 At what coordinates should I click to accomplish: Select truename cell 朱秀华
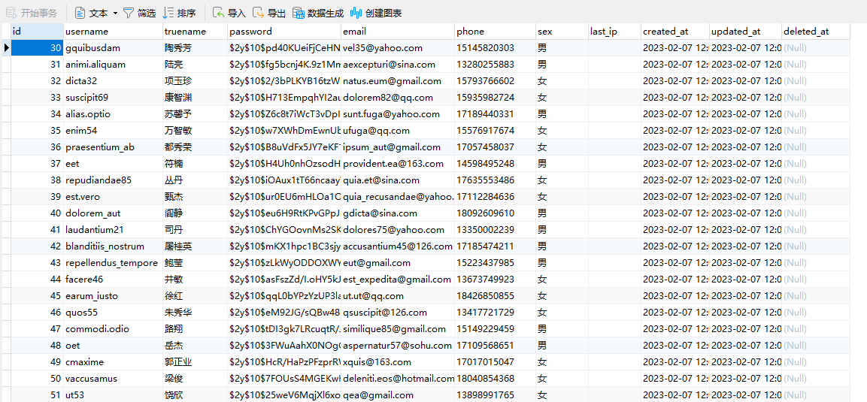[x=196, y=313]
